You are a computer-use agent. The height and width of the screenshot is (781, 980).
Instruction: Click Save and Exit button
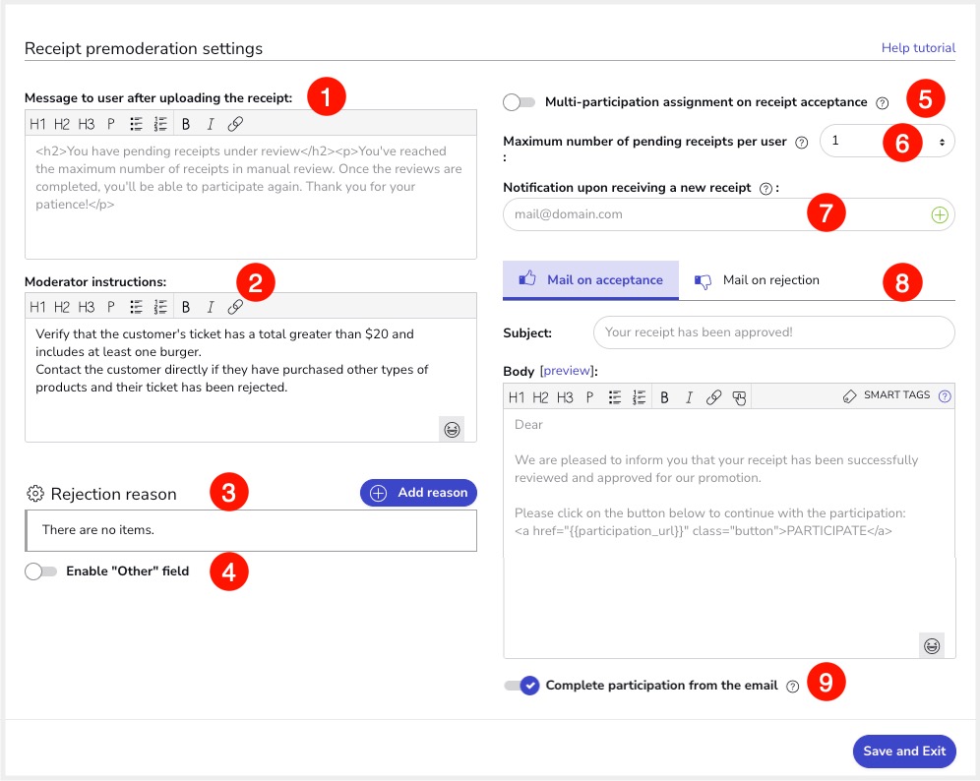click(903, 751)
